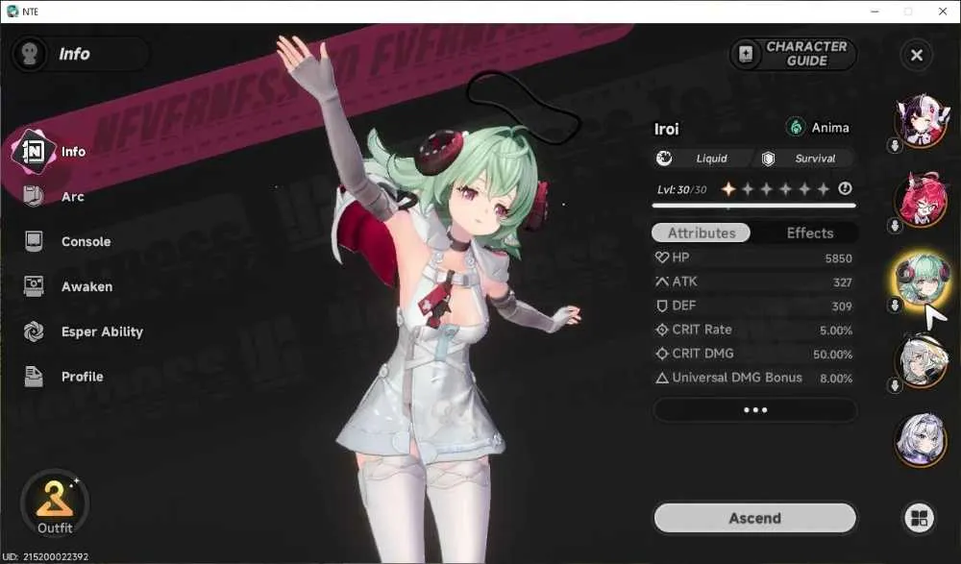The image size is (961, 564).
Task: Click the down-arrow badge beside the Iroi portrait
Action: 895,305
